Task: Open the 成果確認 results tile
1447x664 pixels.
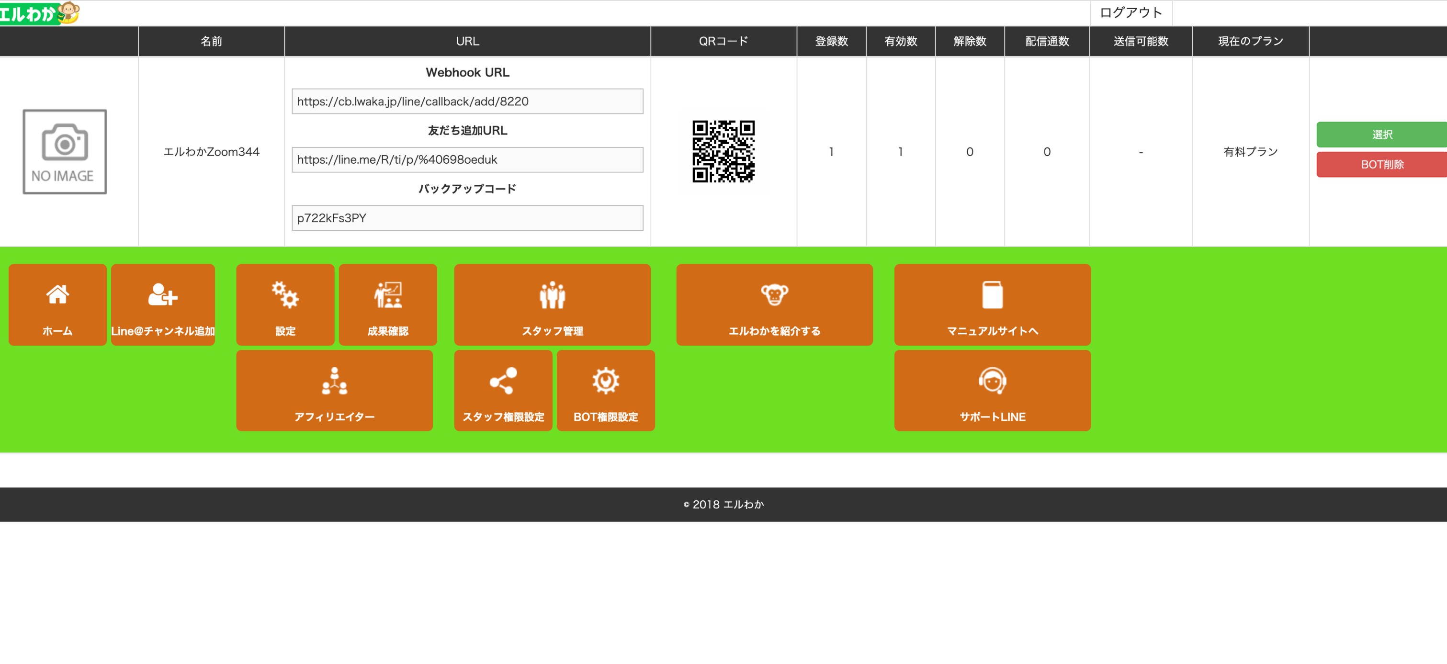Action: coord(388,304)
